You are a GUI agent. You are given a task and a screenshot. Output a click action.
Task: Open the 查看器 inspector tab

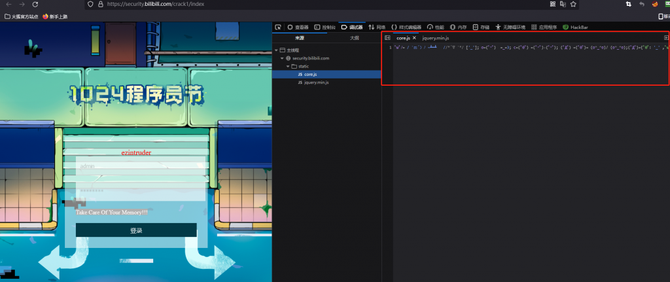298,27
